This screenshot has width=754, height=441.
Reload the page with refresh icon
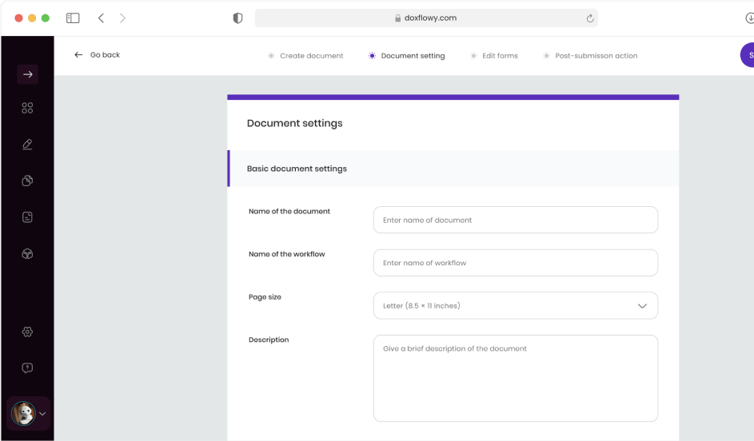[x=590, y=18]
